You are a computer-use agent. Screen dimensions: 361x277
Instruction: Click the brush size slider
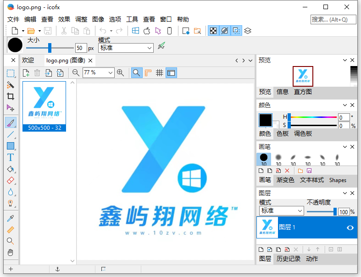pyautogui.click(x=50, y=48)
